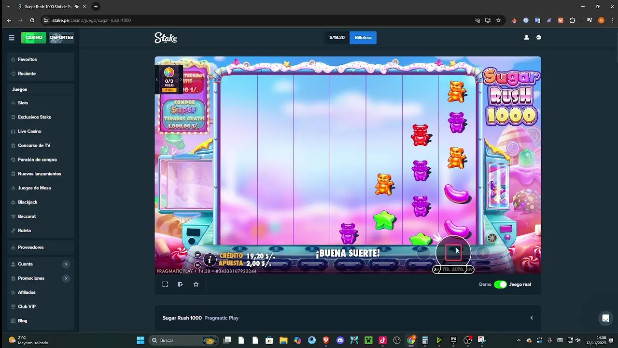Open the hamburger sidebar menu icon
The width and height of the screenshot is (618, 348).
pyautogui.click(x=12, y=38)
